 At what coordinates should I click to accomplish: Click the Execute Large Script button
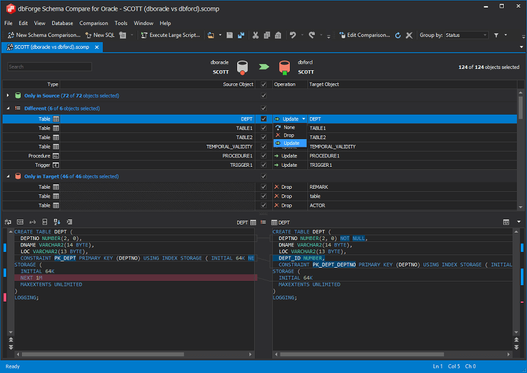click(171, 35)
